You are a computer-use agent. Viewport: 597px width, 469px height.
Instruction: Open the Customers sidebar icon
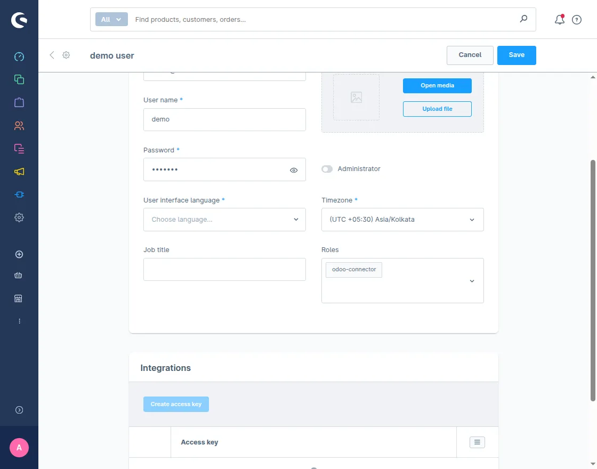pyautogui.click(x=19, y=126)
